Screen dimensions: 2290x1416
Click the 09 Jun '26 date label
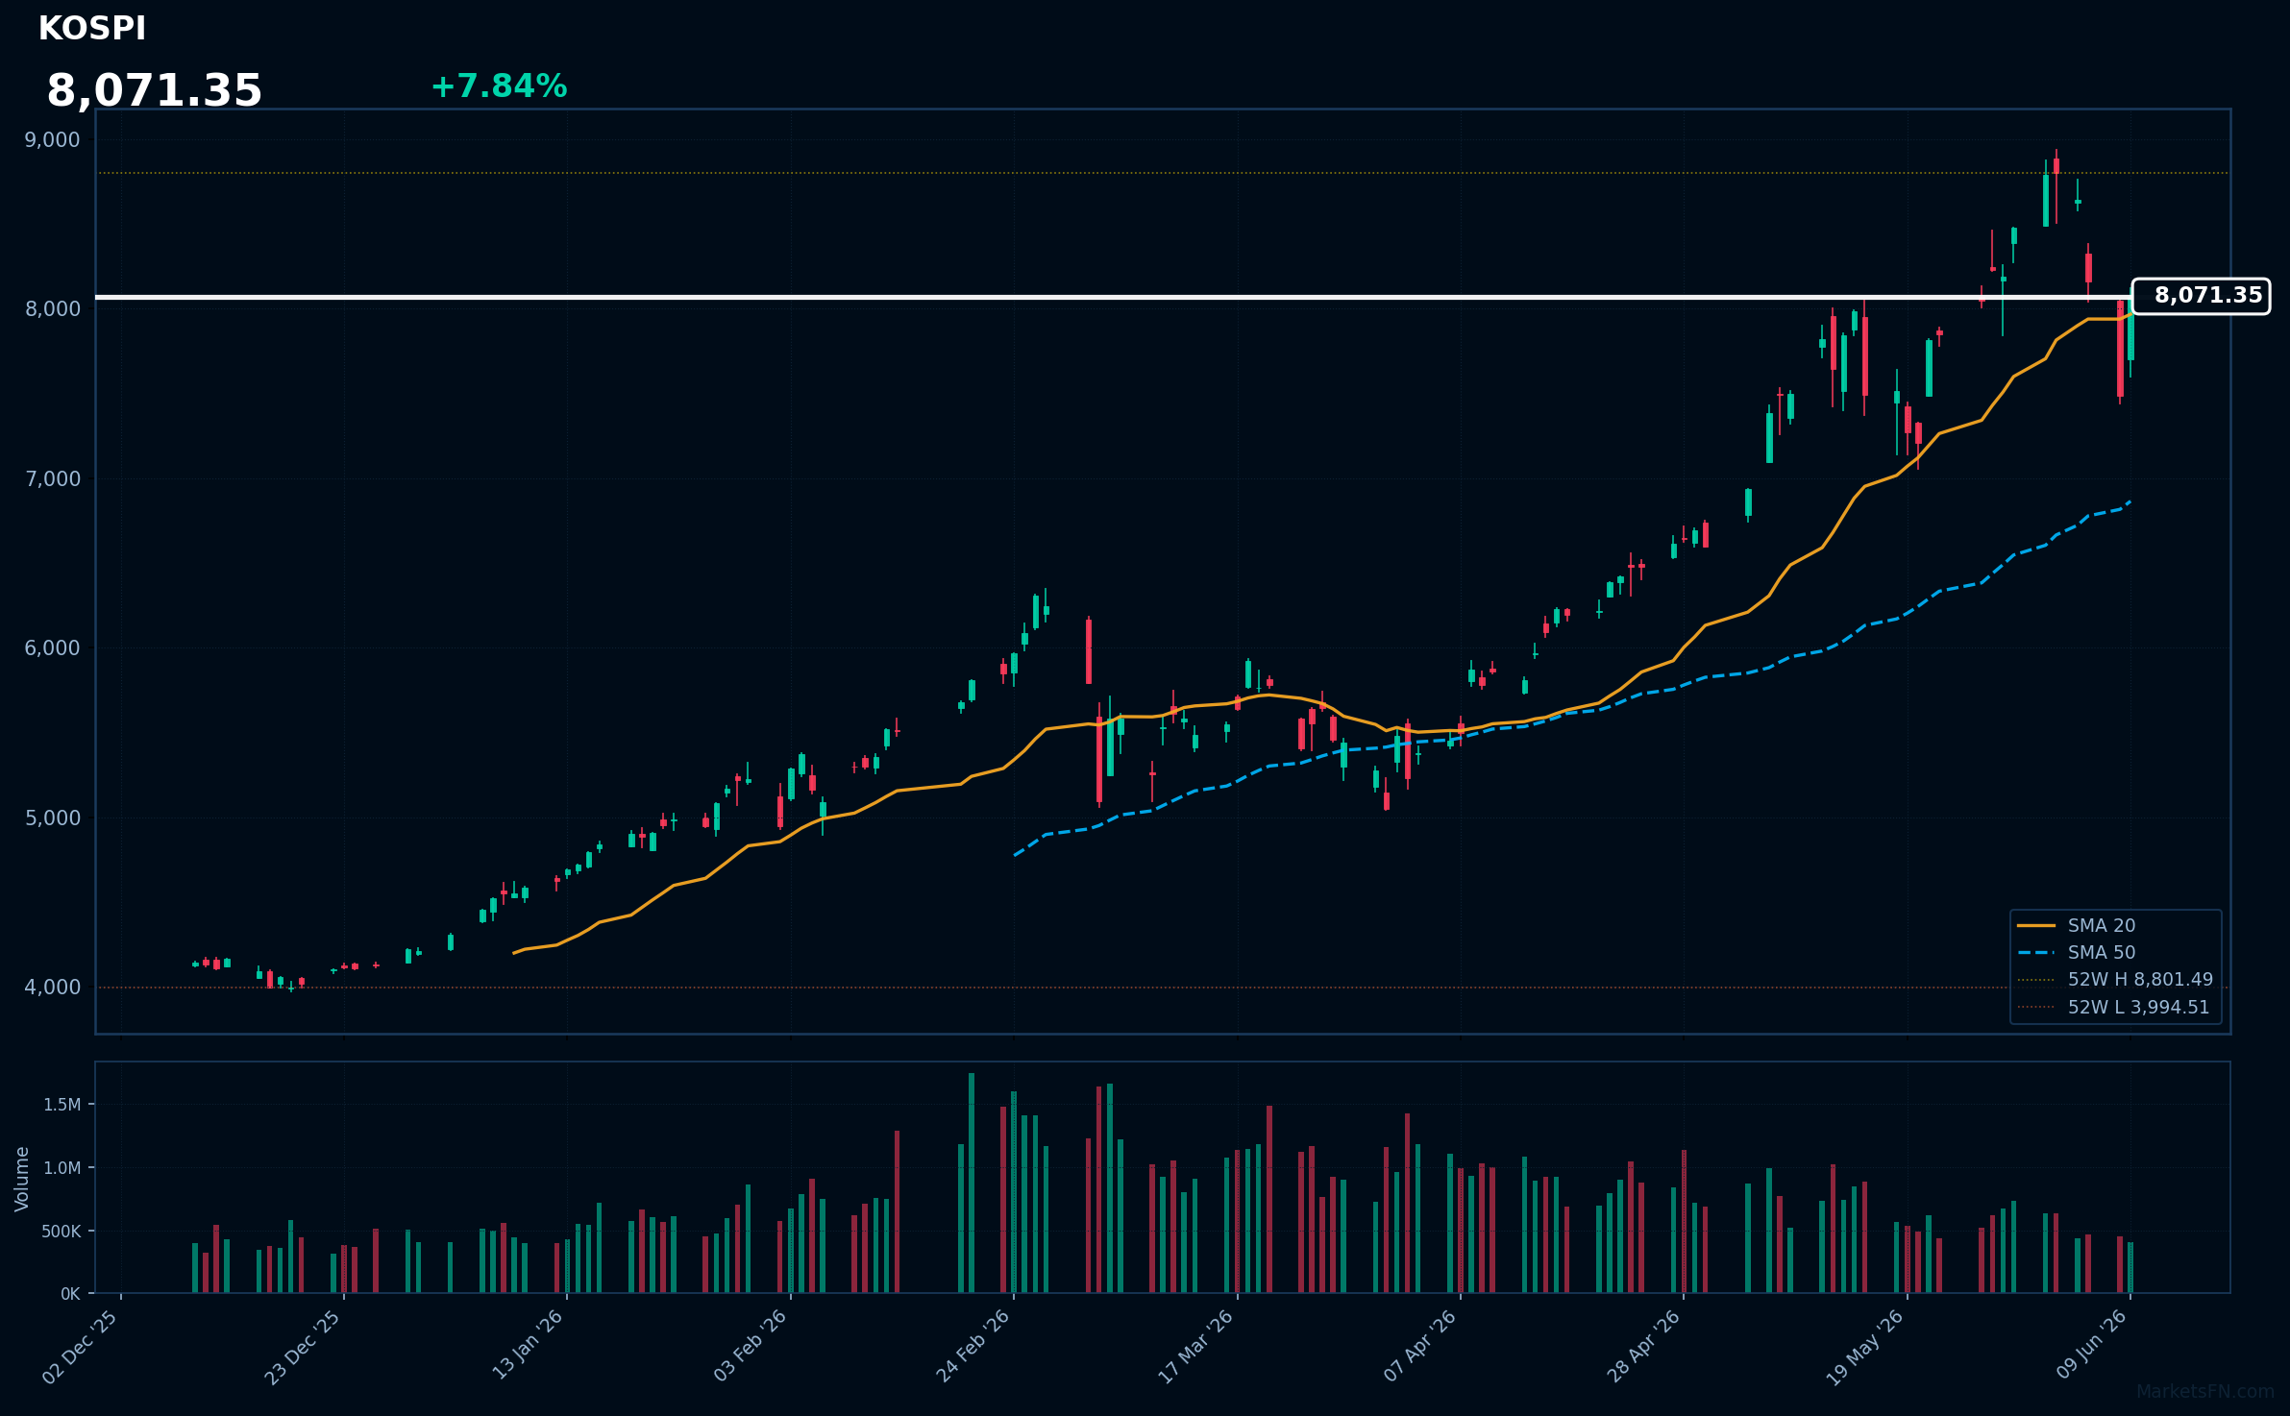click(2091, 1347)
